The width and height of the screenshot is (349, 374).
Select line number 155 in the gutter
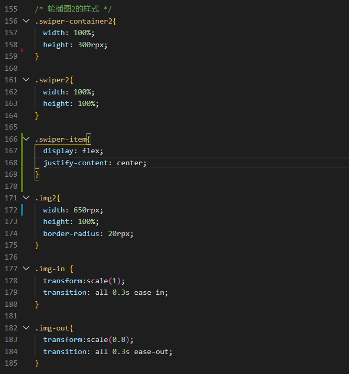[x=11, y=9]
